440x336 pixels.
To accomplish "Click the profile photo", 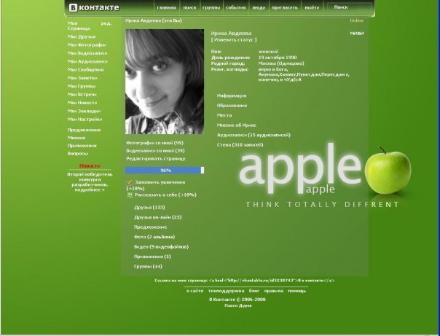I will point(165,82).
